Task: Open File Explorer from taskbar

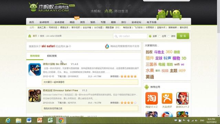Action: tap(19, 120)
